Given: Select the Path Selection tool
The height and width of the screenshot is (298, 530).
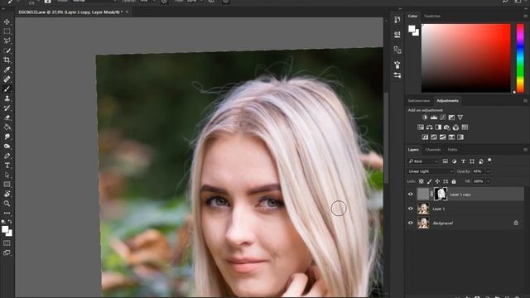Looking at the screenshot, I should (7, 175).
